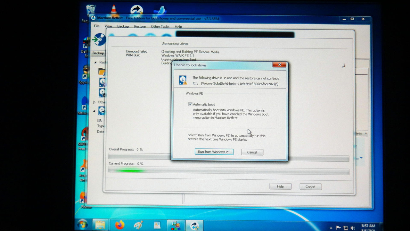Open the Windows Start menu orb
The width and height of the screenshot is (410, 231).
click(x=83, y=225)
